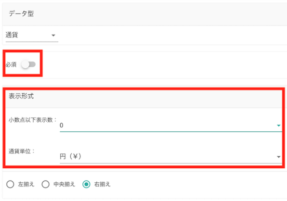Open the 通貨単位 dropdown field
This screenshot has height=201, width=287.
171,157
